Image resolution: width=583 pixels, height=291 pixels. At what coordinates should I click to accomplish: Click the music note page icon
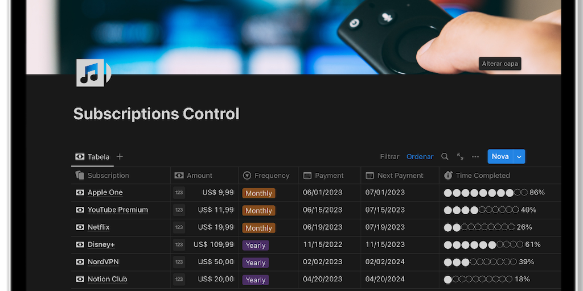point(90,73)
